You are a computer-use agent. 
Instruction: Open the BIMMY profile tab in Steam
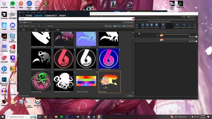point(63,16)
